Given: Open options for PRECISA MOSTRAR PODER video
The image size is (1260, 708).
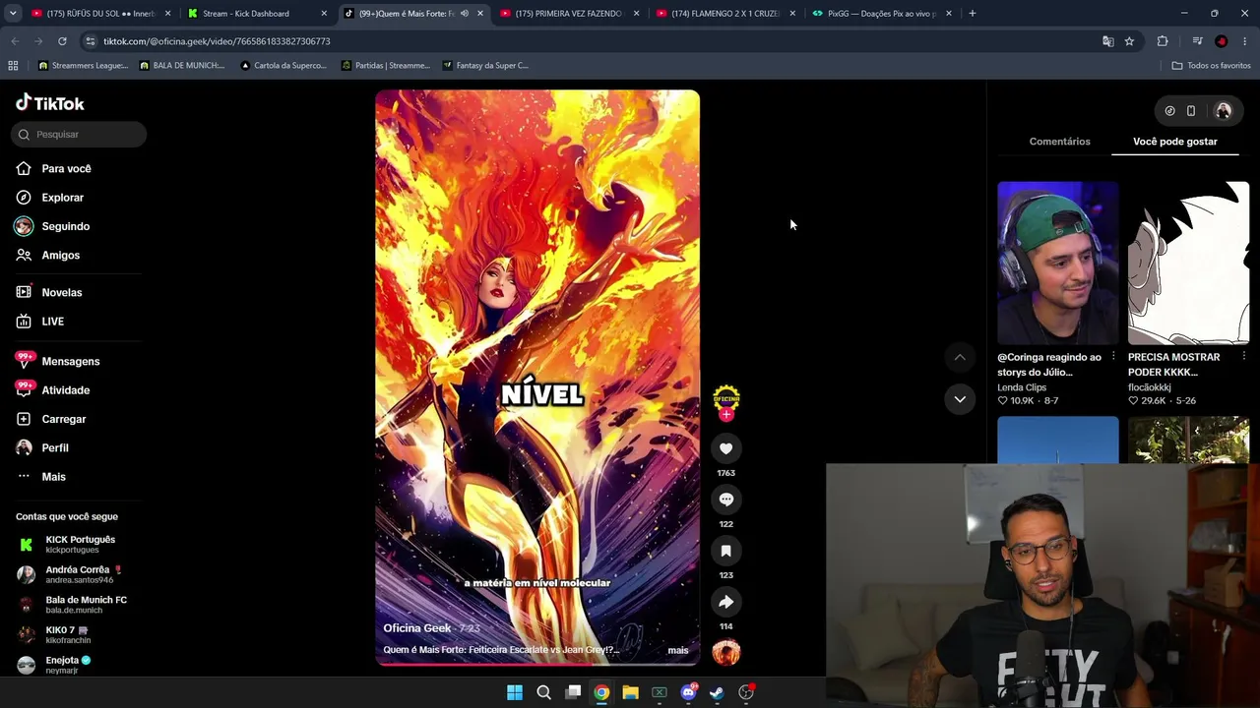Looking at the screenshot, I should (x=1244, y=356).
